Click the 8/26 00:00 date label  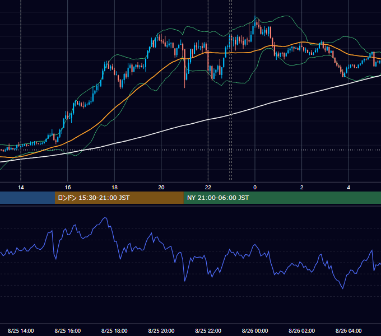(x=255, y=330)
